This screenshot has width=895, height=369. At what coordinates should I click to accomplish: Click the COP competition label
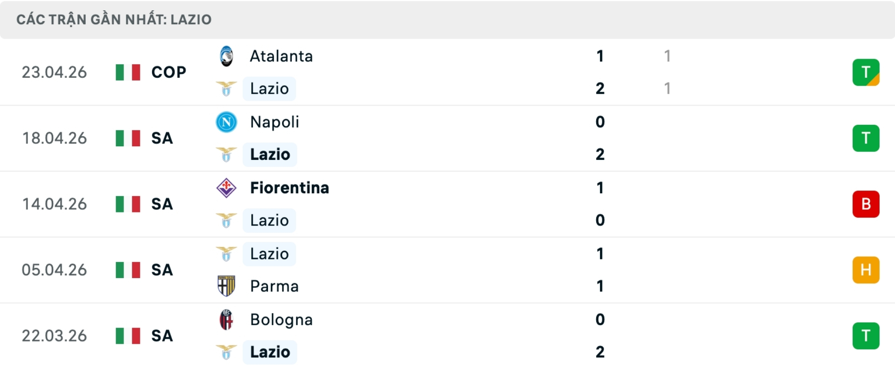point(169,72)
